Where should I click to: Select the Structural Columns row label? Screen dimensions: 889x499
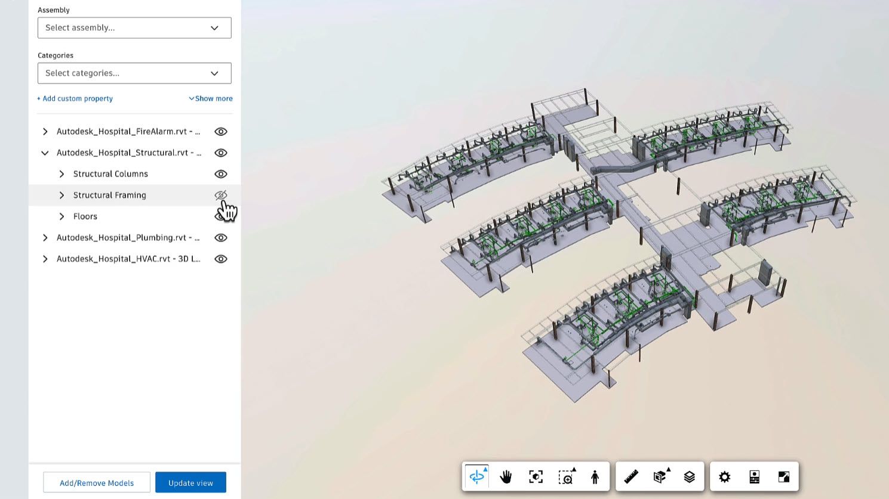(x=110, y=174)
